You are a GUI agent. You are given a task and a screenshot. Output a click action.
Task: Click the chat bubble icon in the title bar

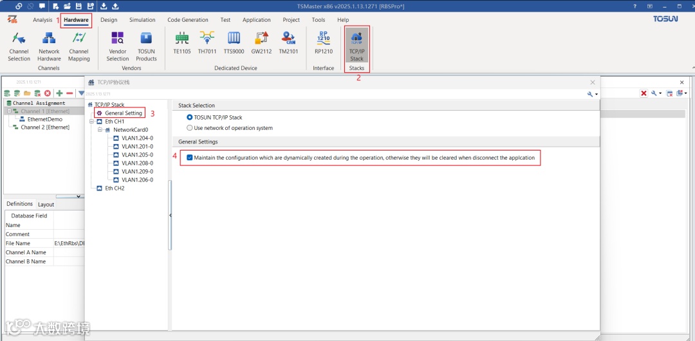[x=42, y=6]
